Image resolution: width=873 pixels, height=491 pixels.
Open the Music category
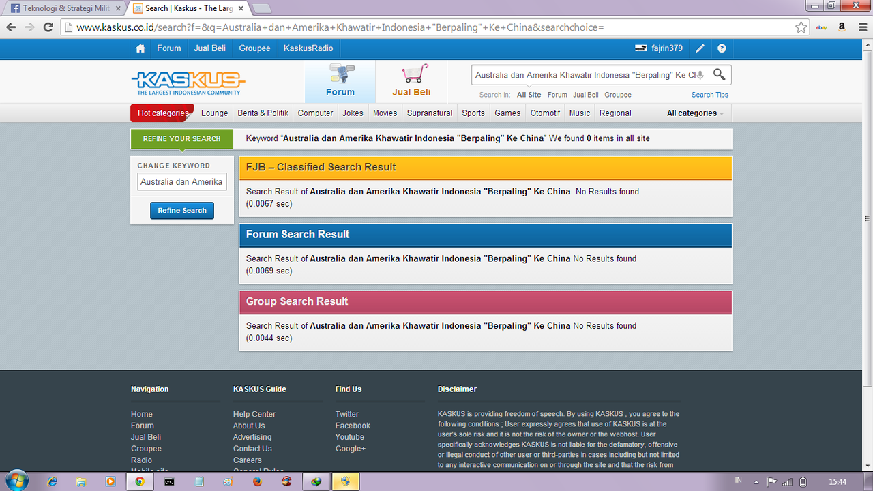[x=580, y=113]
